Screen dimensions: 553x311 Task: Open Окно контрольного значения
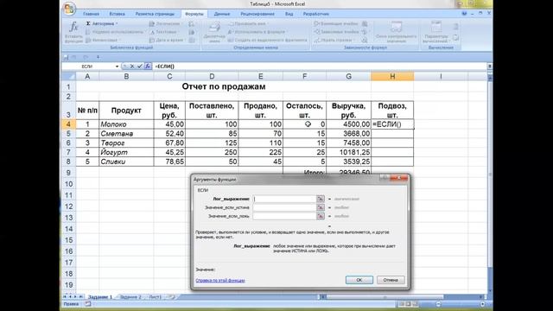tap(396, 32)
